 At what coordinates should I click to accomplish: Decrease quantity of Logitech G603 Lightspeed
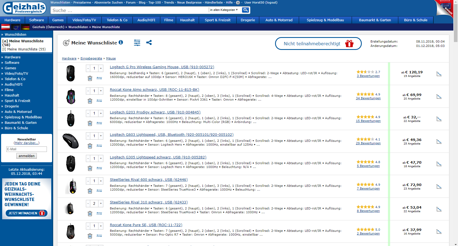tap(88, 136)
